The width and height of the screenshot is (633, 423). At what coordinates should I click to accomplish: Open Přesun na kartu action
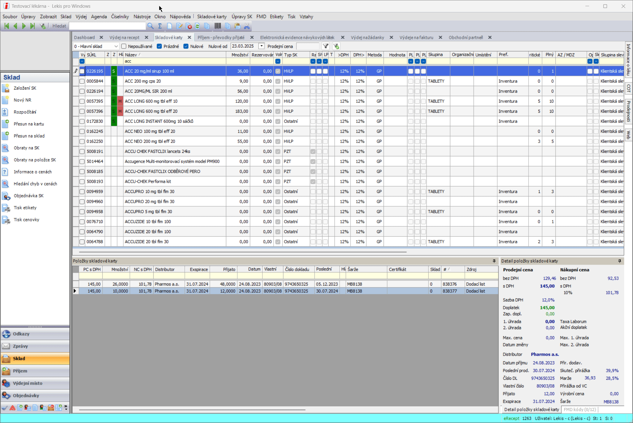click(x=29, y=124)
